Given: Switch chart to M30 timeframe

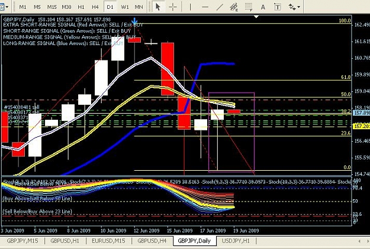Looking at the screenshot, I should 66,7.
